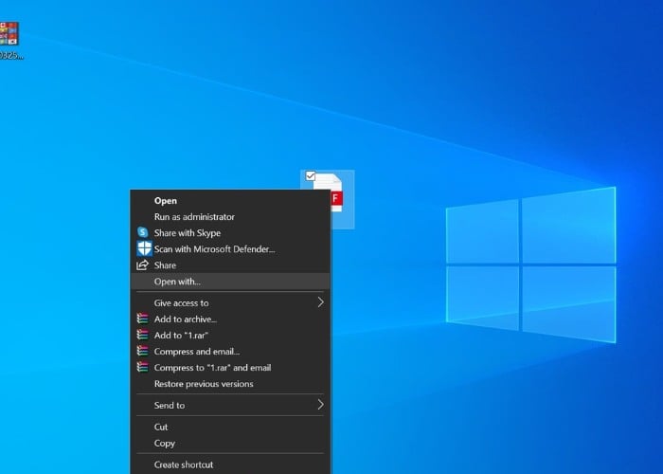Choose Cut from context menu

(x=230, y=427)
